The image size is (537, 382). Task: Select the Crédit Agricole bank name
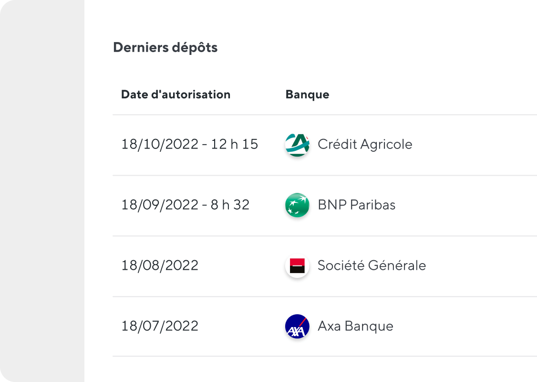365,144
